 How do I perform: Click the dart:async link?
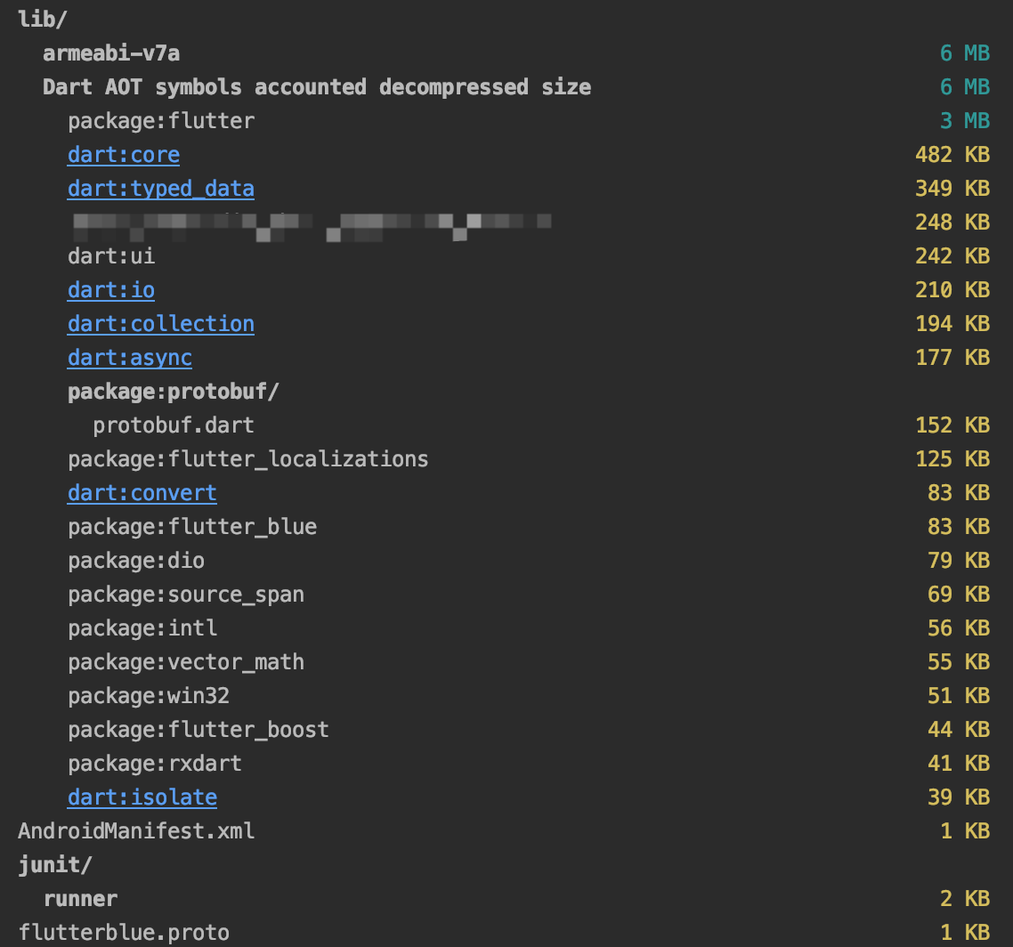pyautogui.click(x=129, y=358)
